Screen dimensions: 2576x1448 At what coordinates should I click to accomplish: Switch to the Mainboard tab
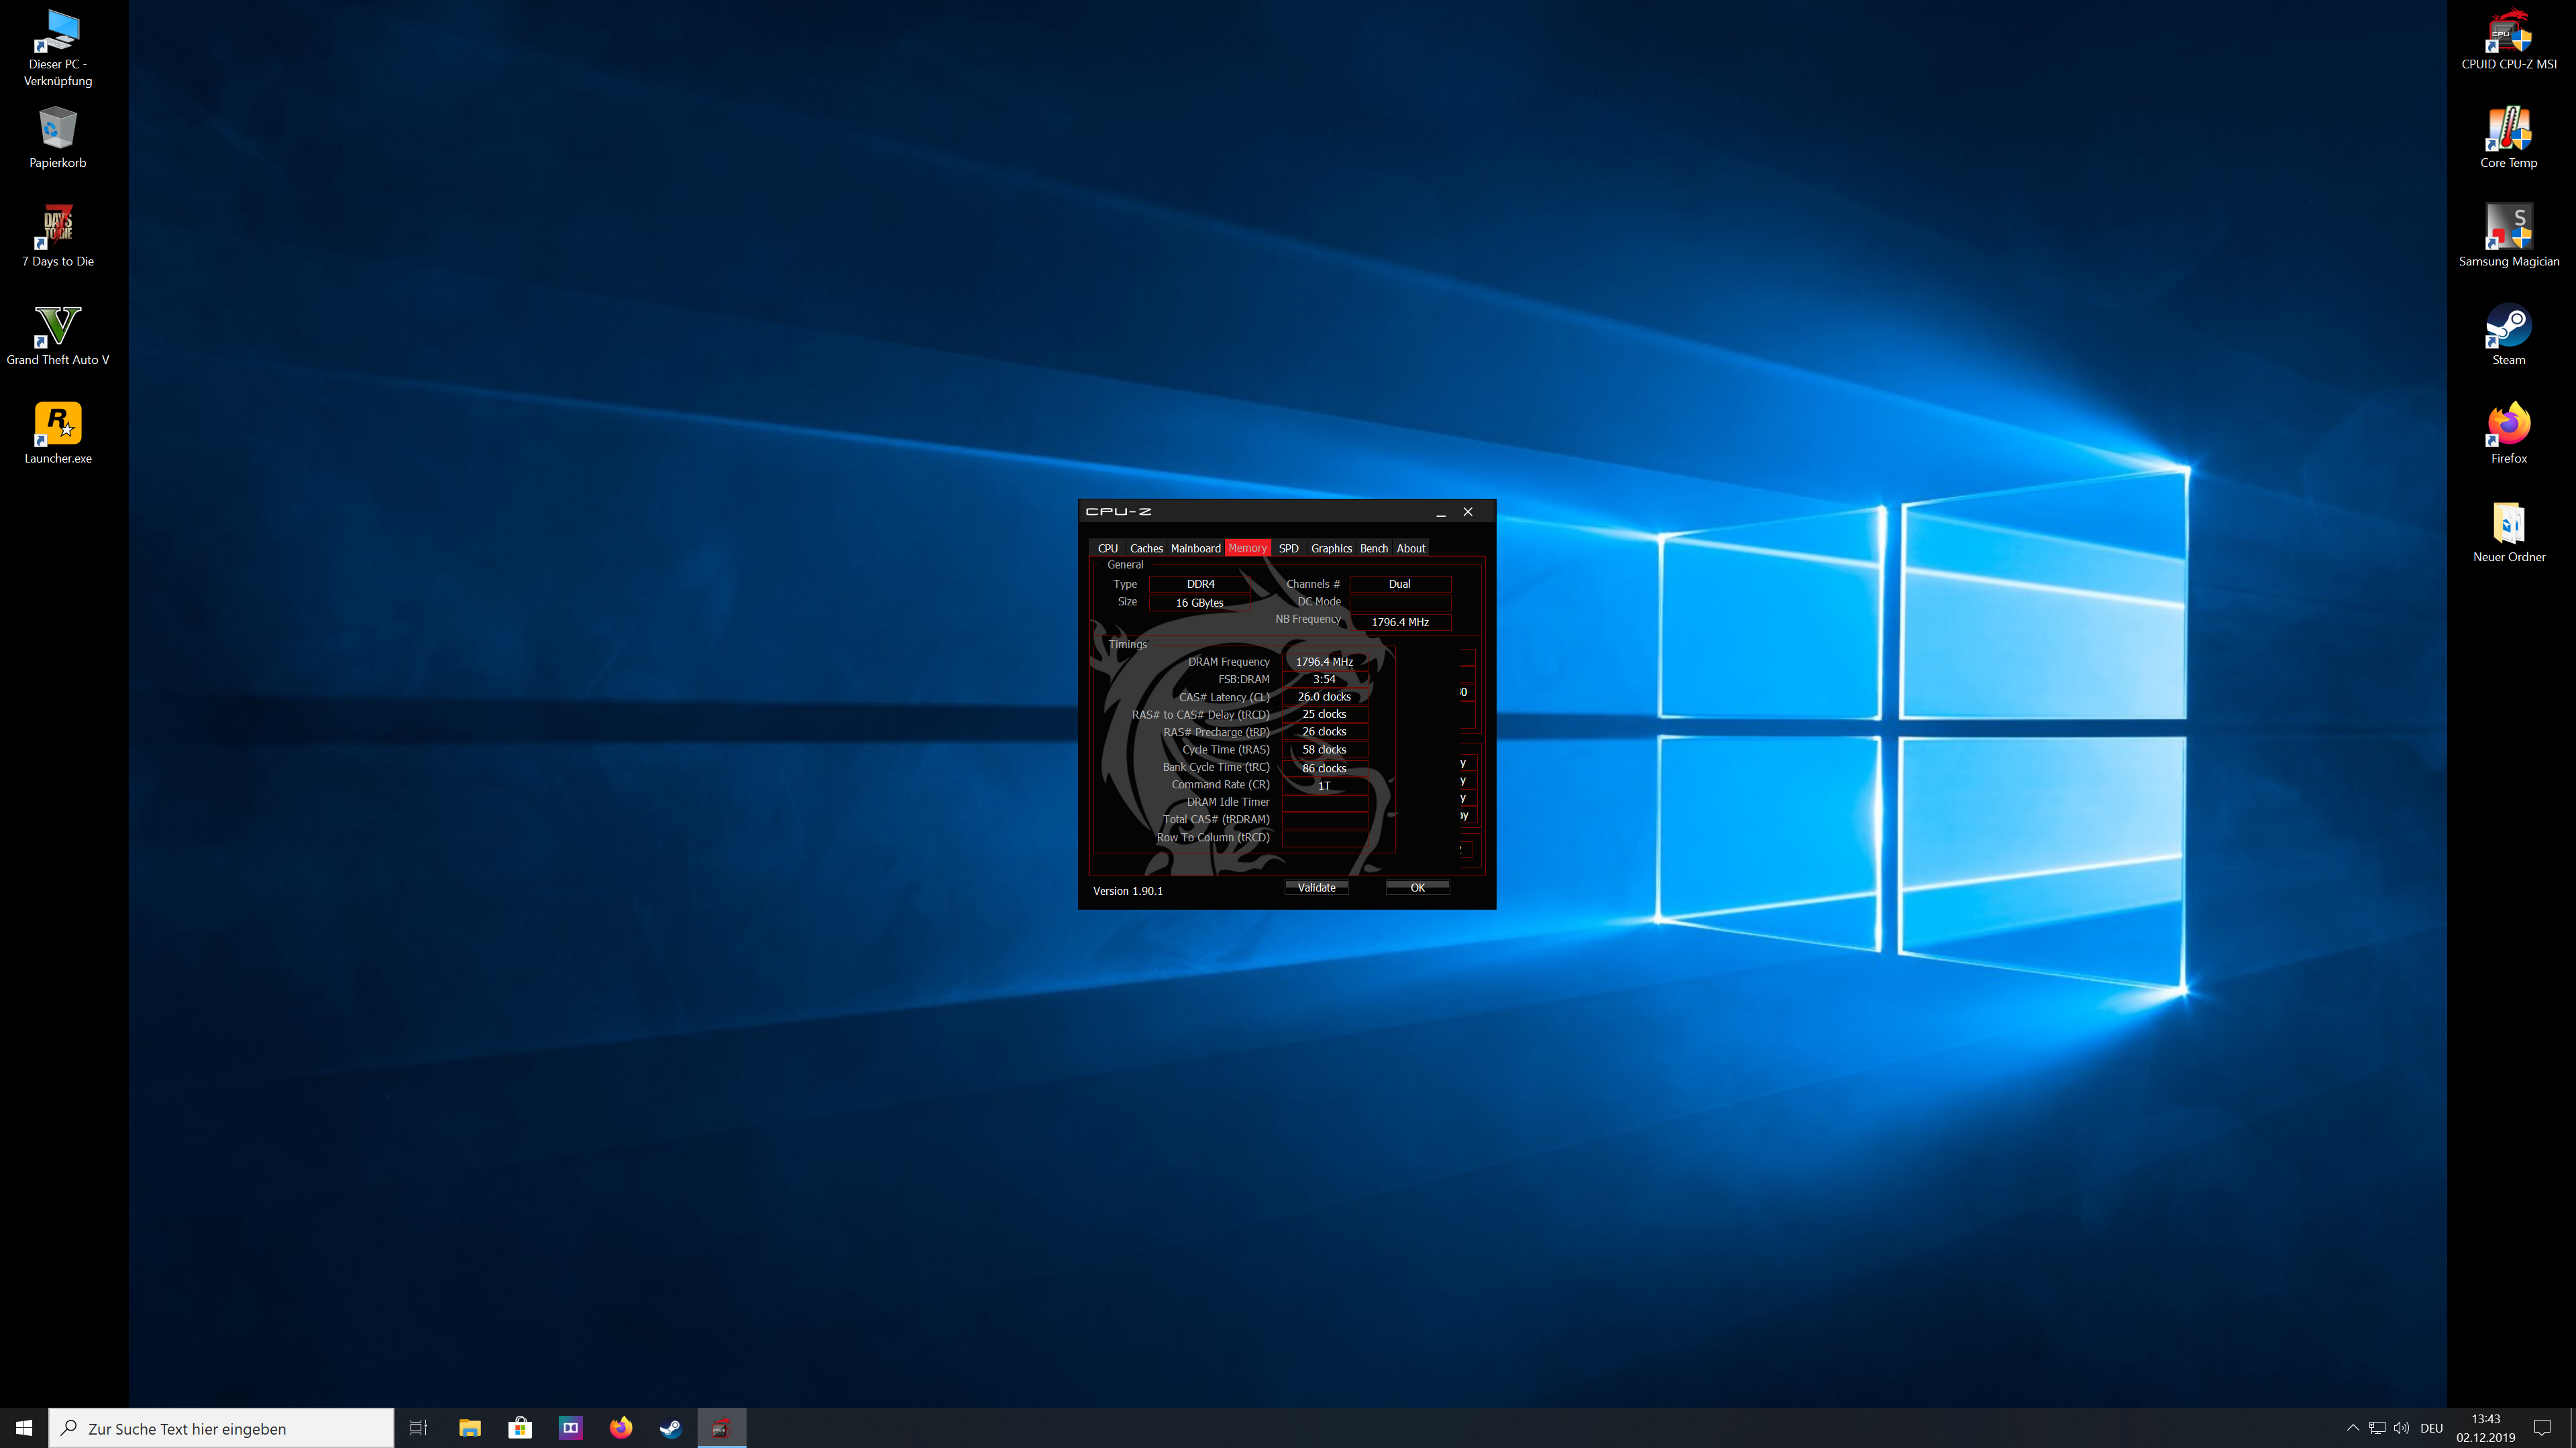tap(1195, 548)
